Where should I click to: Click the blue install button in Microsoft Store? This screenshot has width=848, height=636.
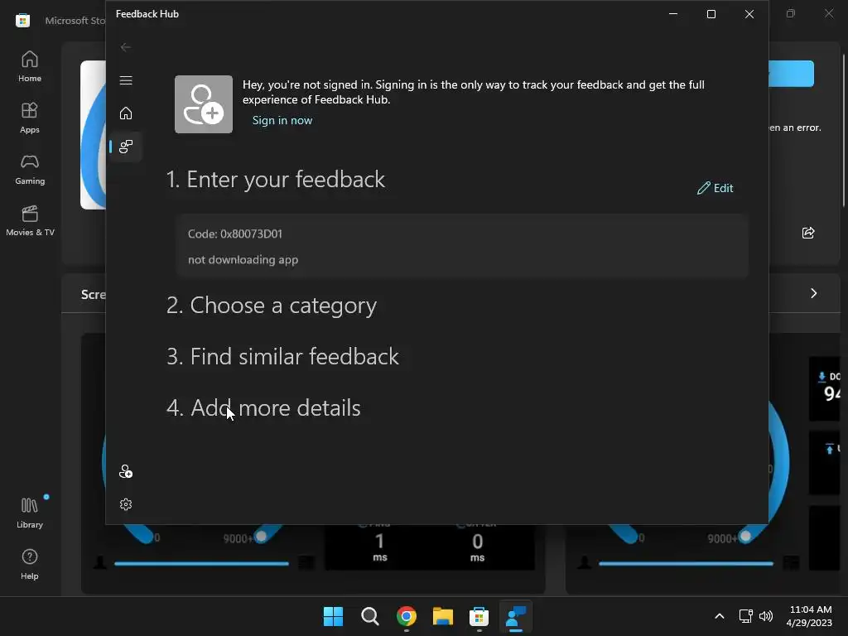pyautogui.click(x=791, y=74)
